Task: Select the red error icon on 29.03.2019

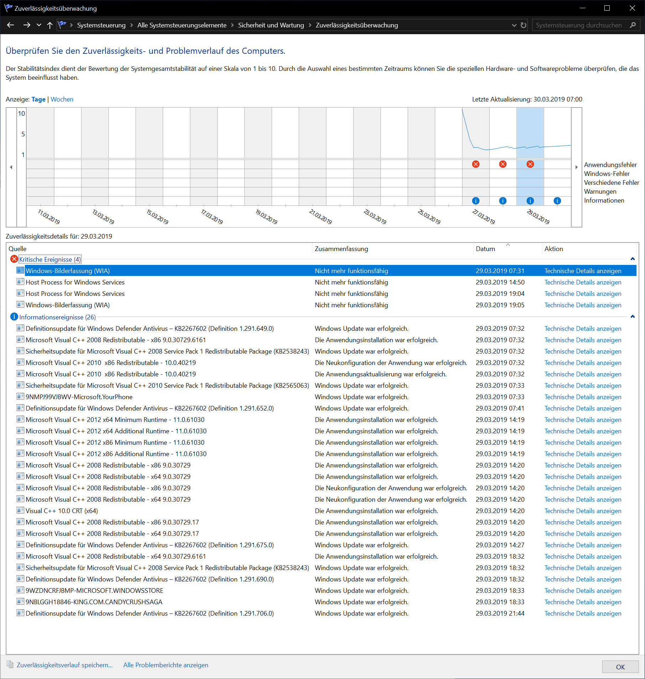Action: pyautogui.click(x=530, y=164)
